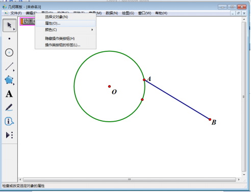Restore the inner document window

pyautogui.click(x=238, y=13)
